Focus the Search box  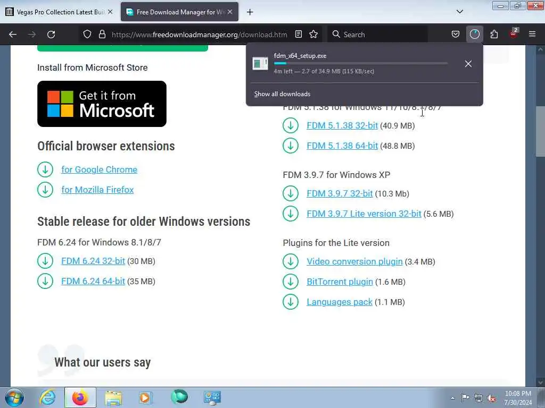pos(378,35)
